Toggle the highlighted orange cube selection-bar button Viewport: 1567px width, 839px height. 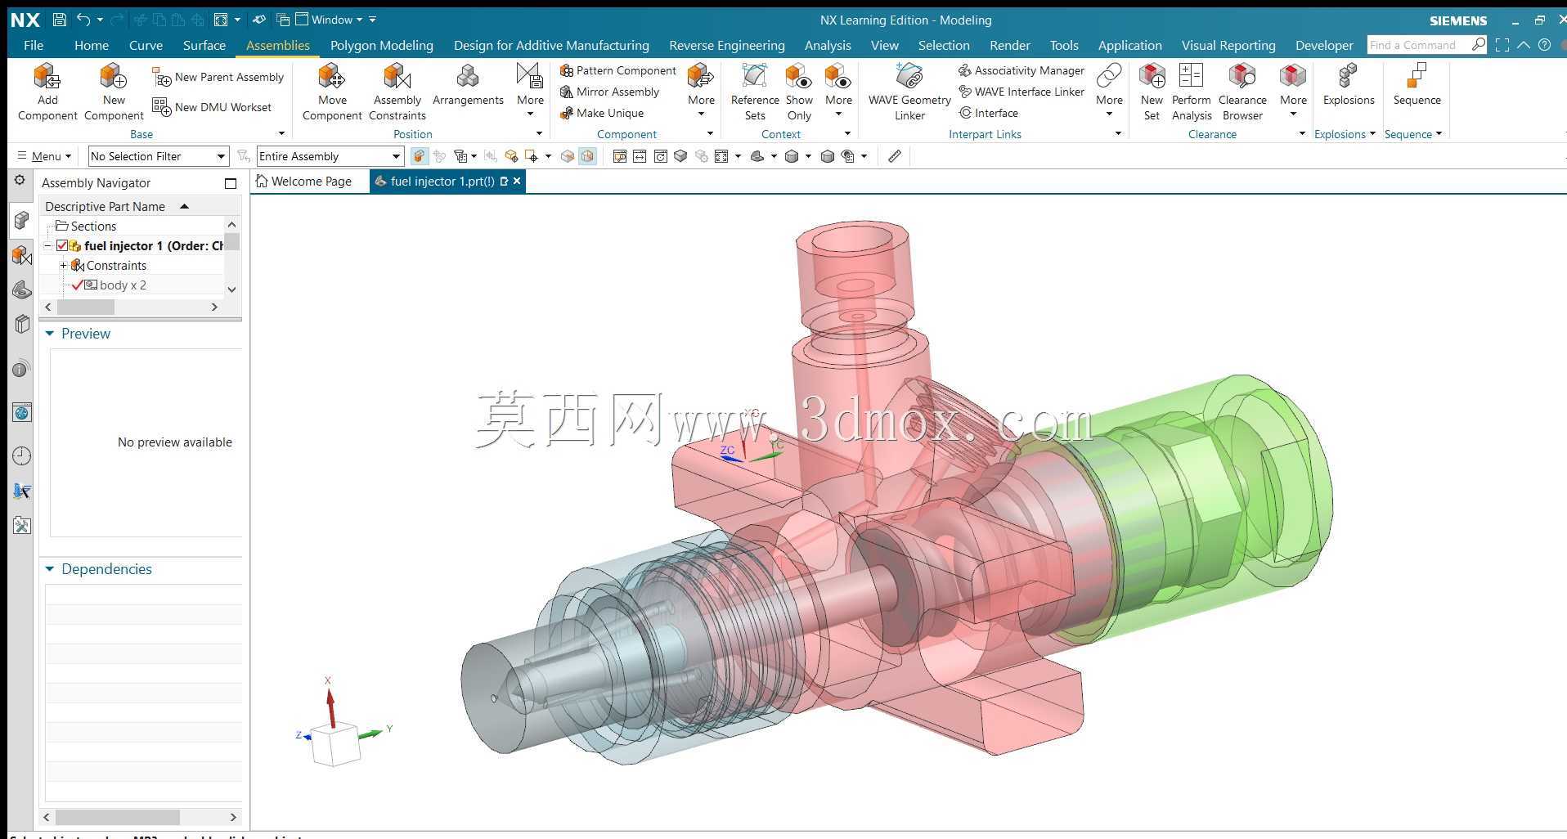coord(419,156)
